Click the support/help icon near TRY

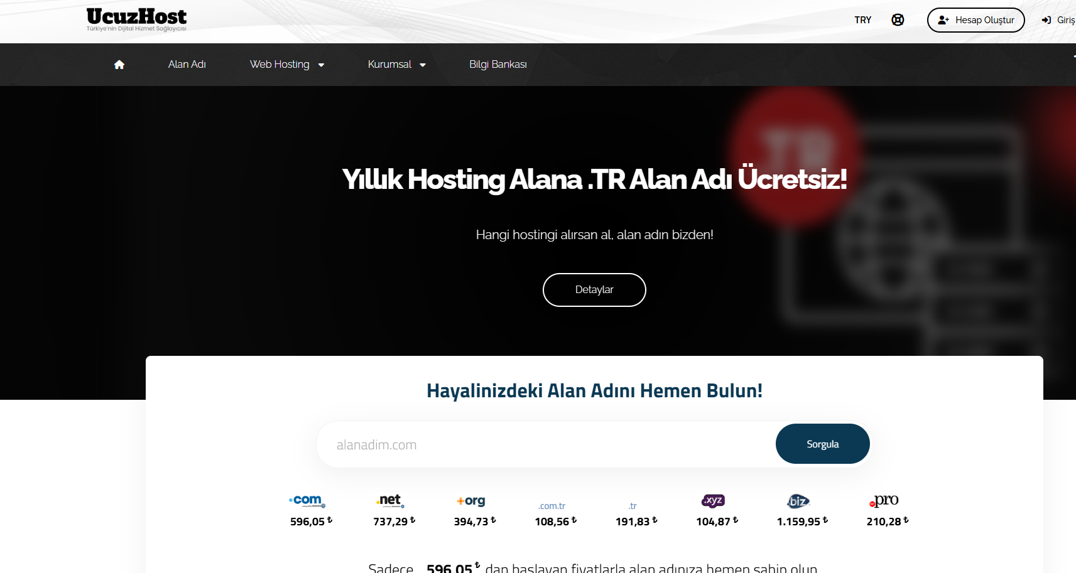tap(898, 19)
